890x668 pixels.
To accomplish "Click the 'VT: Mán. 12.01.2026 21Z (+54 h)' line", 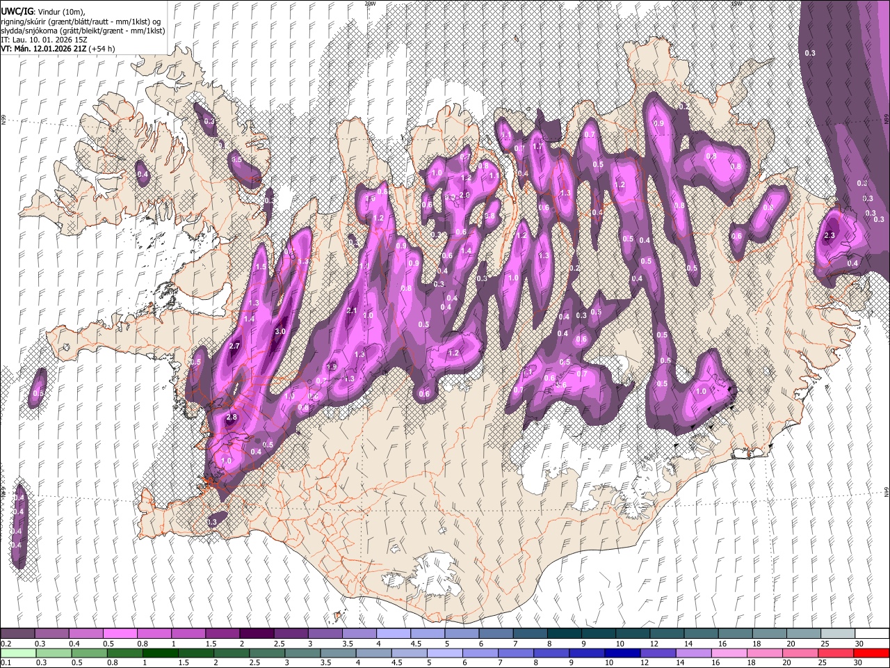I will pyautogui.click(x=58, y=49).
